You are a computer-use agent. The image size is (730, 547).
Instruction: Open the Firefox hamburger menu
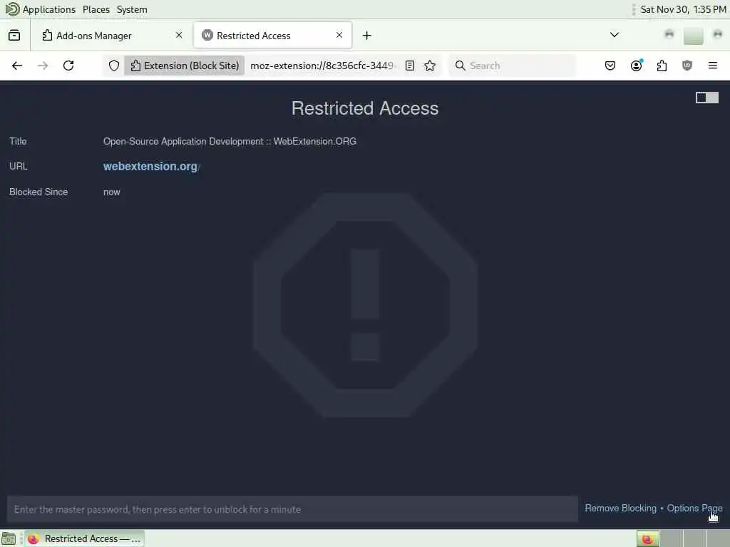[x=713, y=66]
